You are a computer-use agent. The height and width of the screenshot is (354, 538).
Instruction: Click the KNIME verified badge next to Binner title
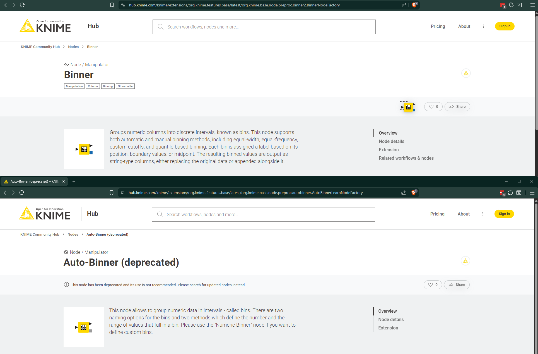click(x=466, y=73)
